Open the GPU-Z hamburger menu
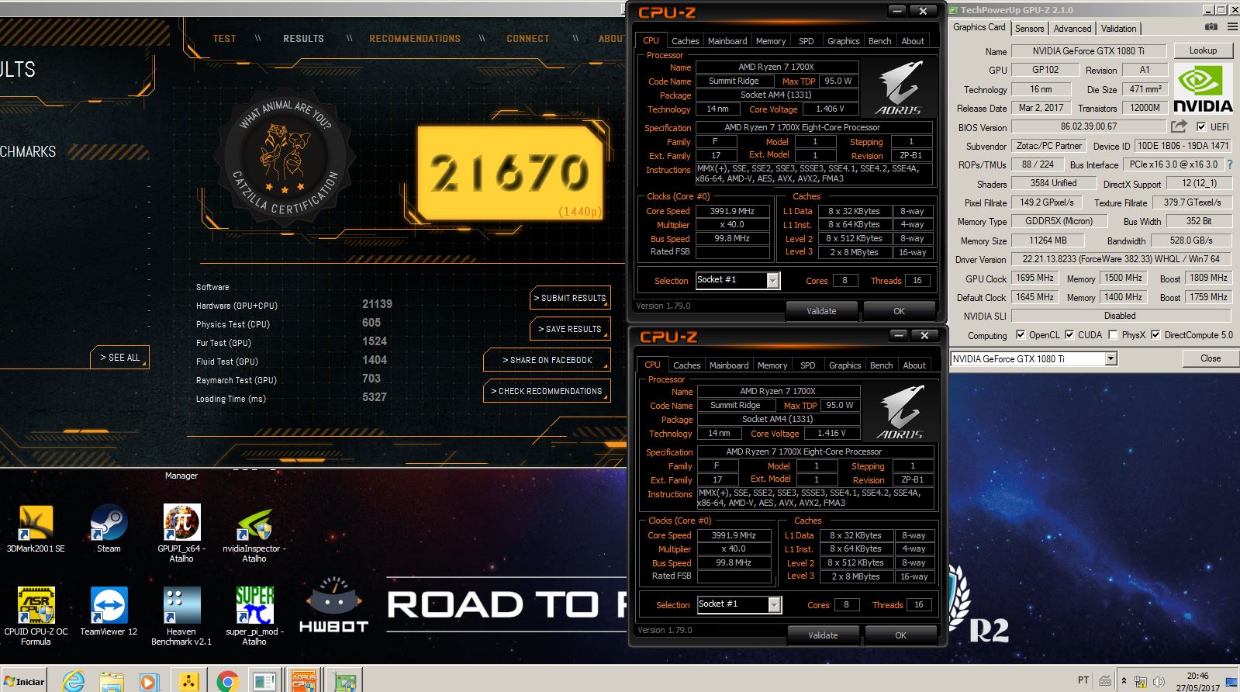The image size is (1240, 692). click(x=1232, y=27)
